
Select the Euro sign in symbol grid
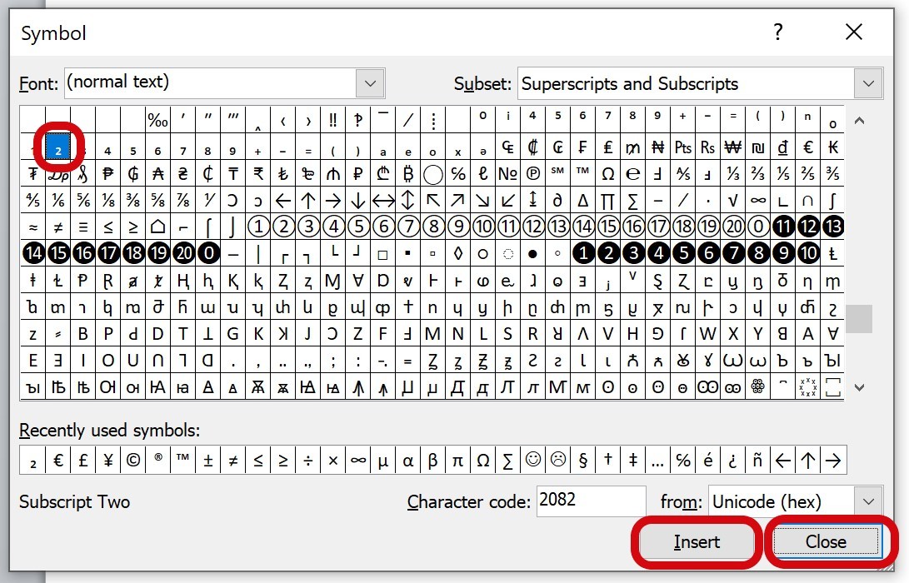point(807,148)
